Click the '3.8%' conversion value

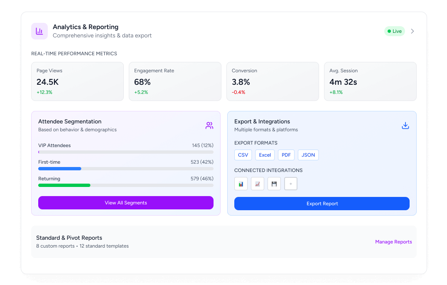(241, 82)
